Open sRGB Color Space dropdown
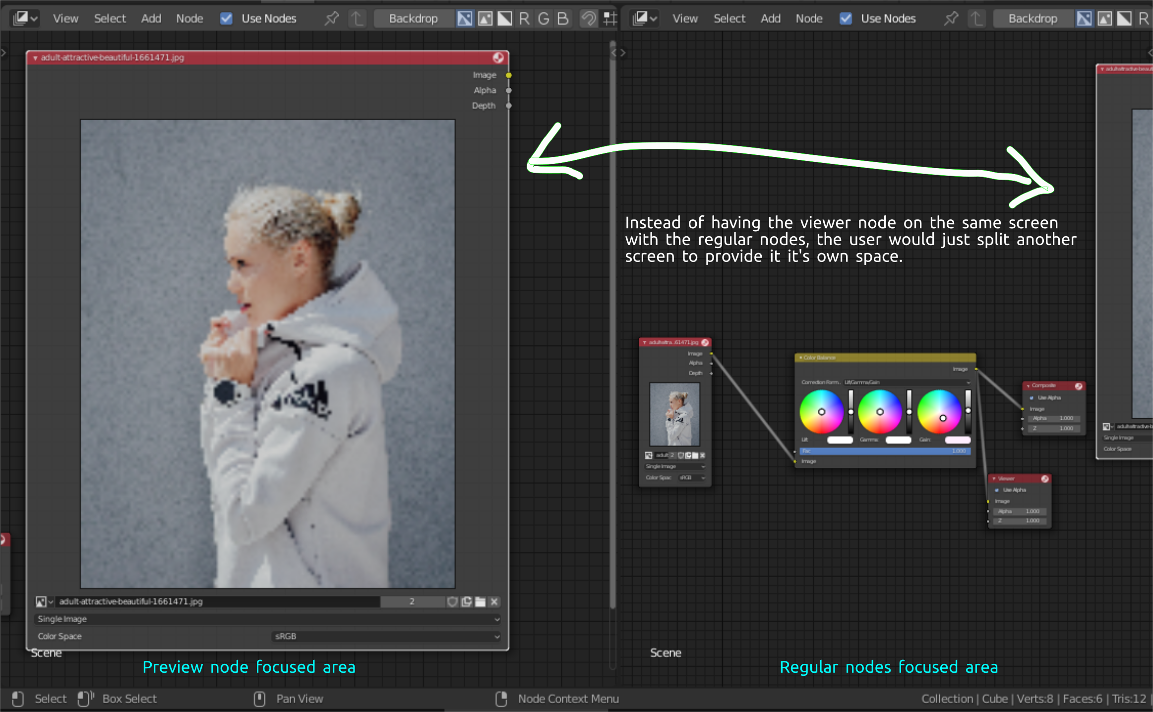 click(386, 637)
